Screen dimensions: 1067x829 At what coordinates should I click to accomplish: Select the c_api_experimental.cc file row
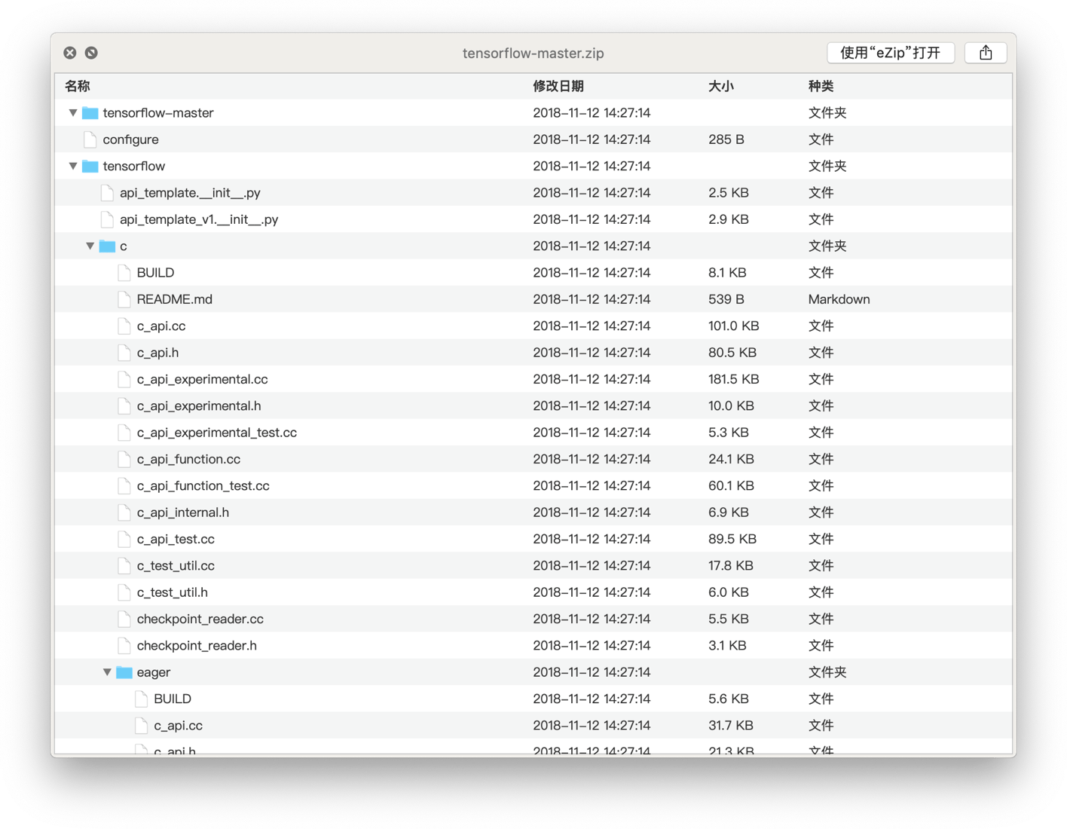202,379
